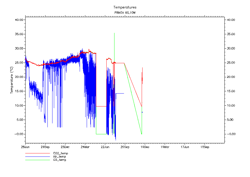This screenshot has width=250, height=177.
Task: Click the 24Mar x-axis date label
Action: 85,147
